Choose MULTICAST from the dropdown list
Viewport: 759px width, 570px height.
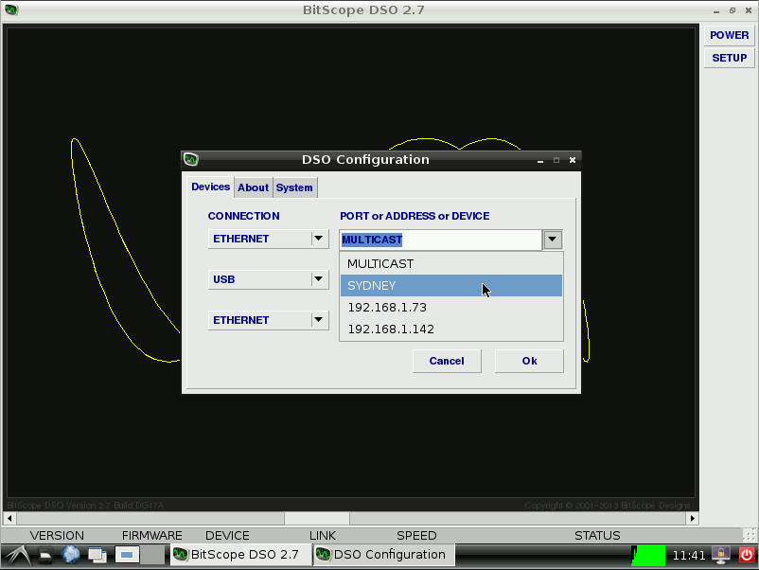451,264
